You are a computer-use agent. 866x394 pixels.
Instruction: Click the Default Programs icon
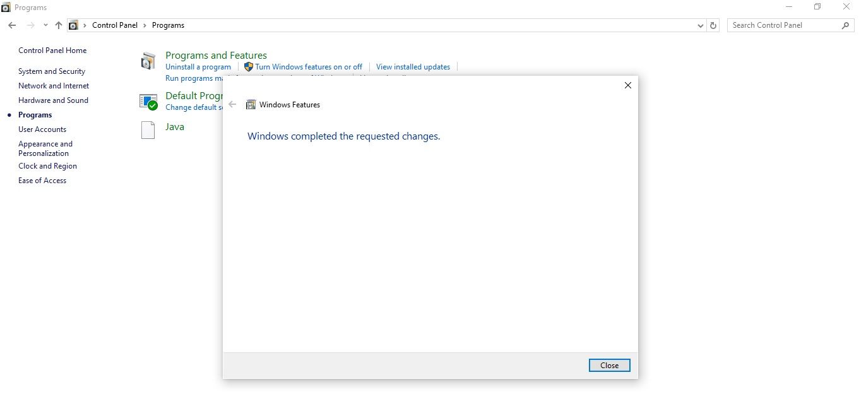pyautogui.click(x=148, y=101)
